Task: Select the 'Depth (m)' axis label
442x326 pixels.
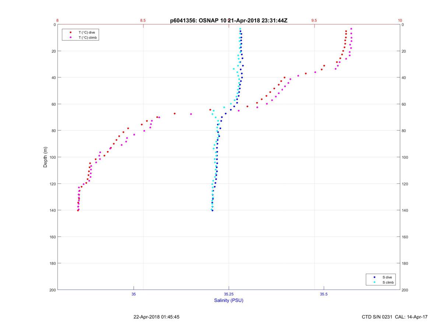Action: coord(45,157)
